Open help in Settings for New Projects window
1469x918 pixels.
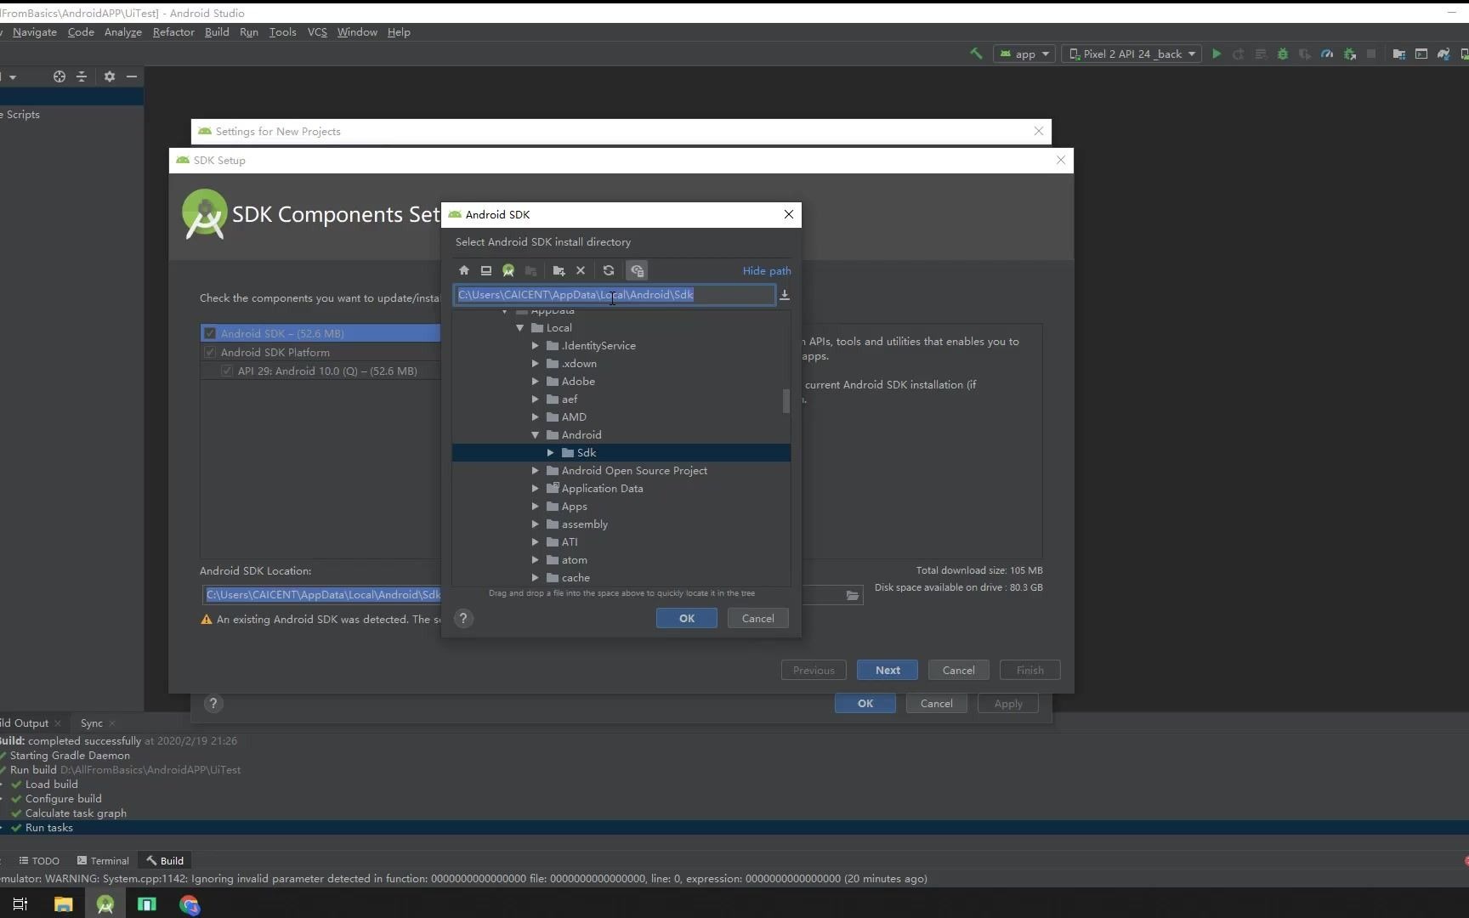click(x=213, y=703)
